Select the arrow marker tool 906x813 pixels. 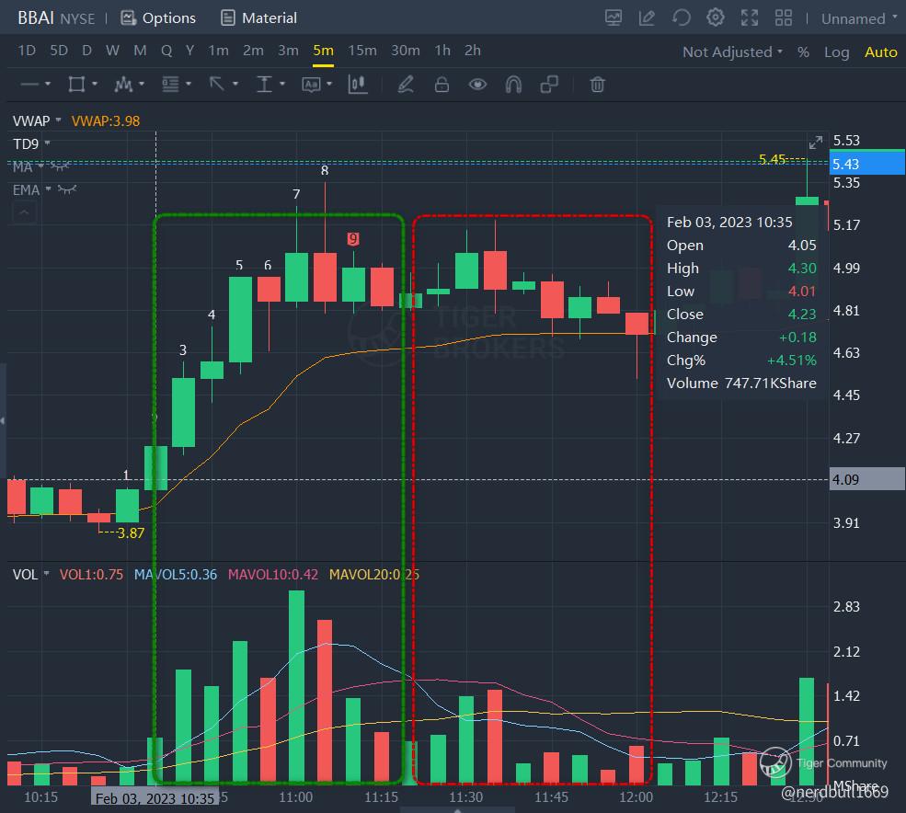(217, 85)
